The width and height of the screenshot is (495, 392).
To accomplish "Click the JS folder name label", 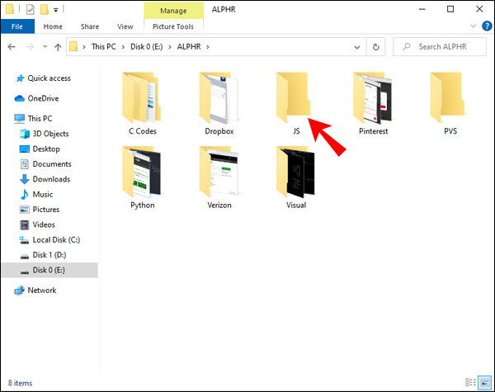I will [296, 131].
